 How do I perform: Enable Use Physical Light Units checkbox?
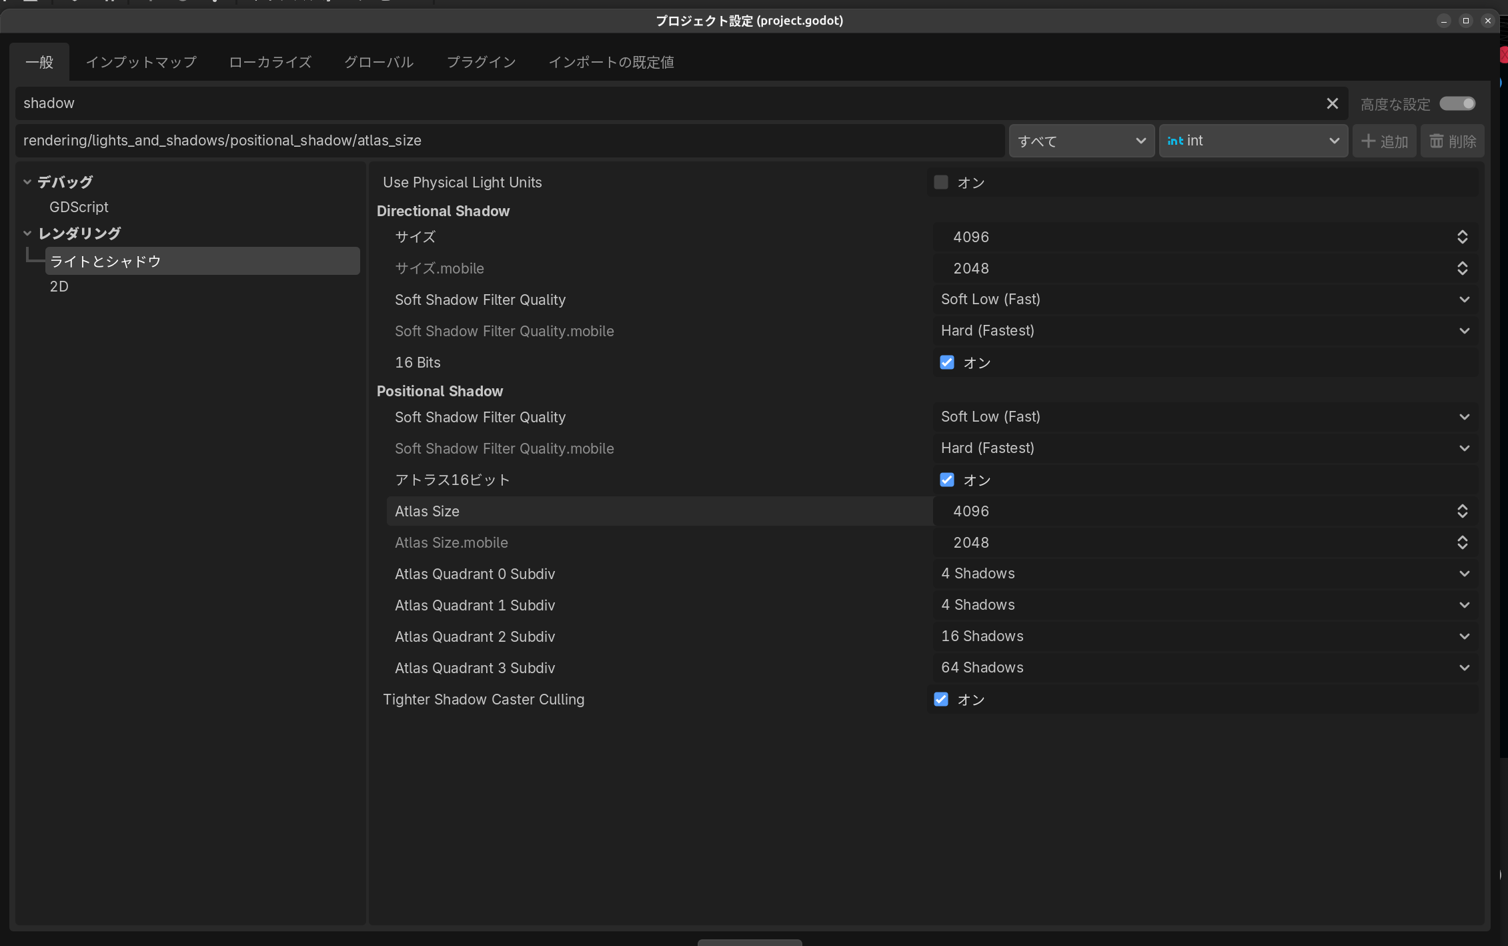(940, 182)
